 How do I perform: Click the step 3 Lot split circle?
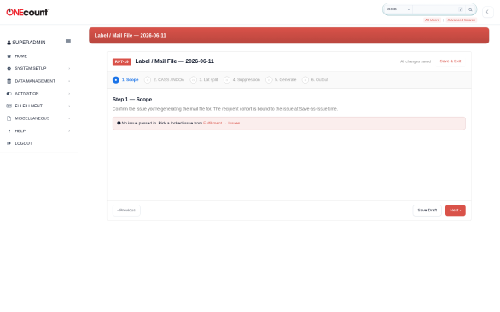click(193, 79)
